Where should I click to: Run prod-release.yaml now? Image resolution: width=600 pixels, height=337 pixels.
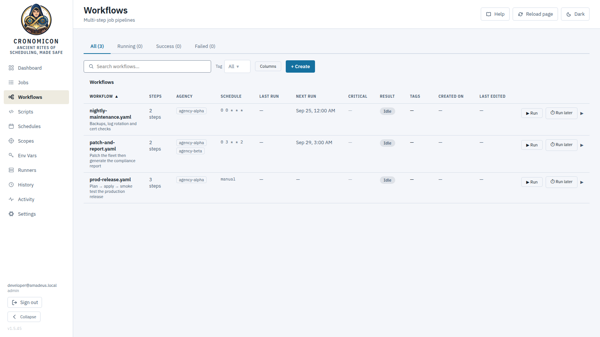(x=532, y=182)
